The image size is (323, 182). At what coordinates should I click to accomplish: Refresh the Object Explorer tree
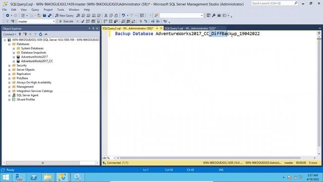(x=40, y=34)
